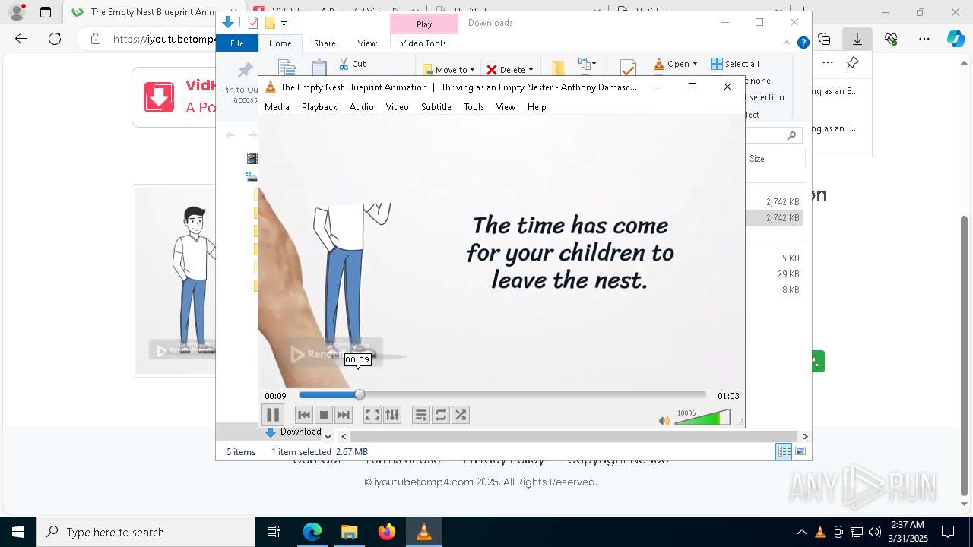
Task: Open the Video Tools ribbon tab
Action: coord(423,43)
